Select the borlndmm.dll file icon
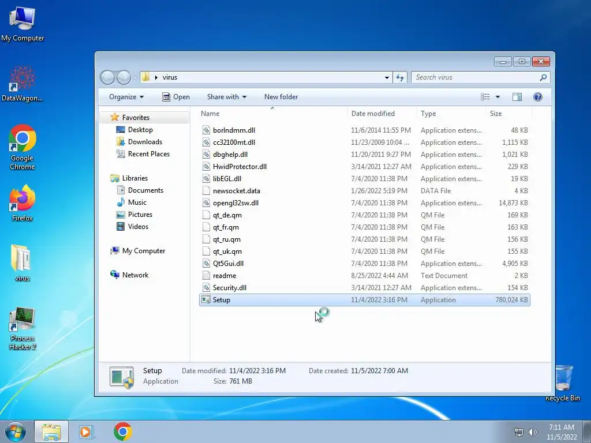The width and height of the screenshot is (591, 443). pos(206,130)
